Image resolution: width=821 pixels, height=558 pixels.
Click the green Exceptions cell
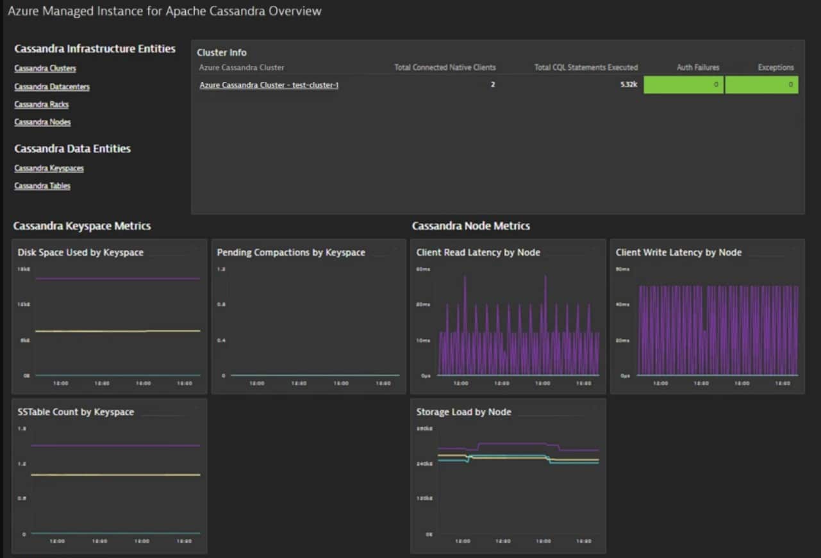pyautogui.click(x=761, y=84)
